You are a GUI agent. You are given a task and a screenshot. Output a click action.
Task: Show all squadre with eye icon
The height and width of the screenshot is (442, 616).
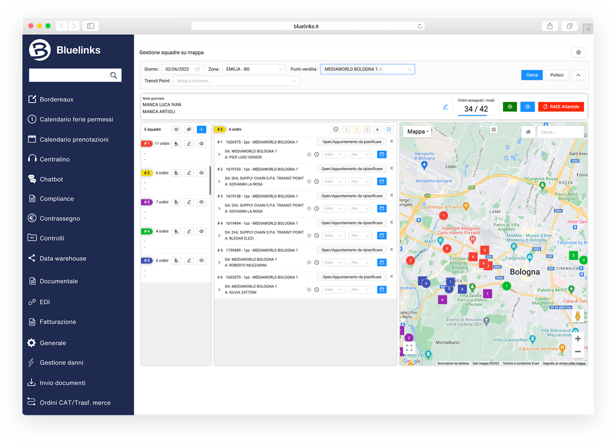(x=176, y=129)
